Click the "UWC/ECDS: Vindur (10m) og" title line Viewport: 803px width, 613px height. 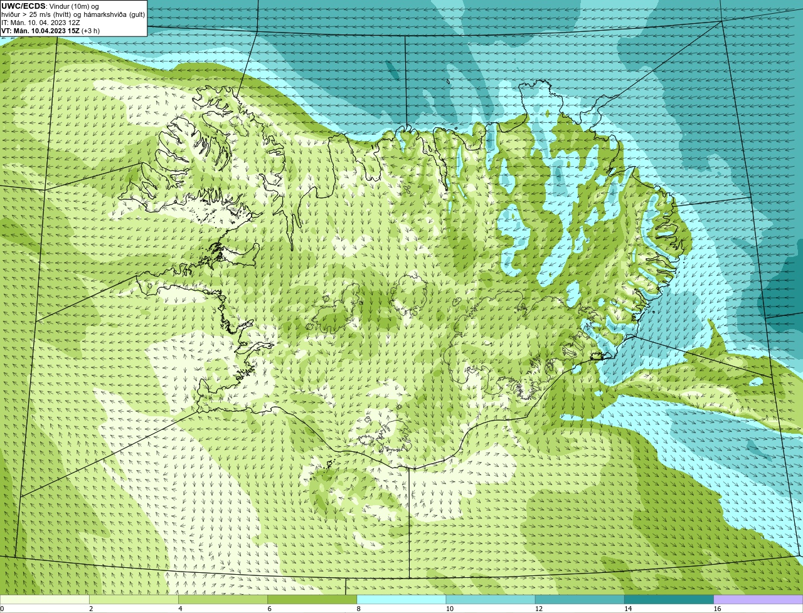pyautogui.click(x=50, y=6)
